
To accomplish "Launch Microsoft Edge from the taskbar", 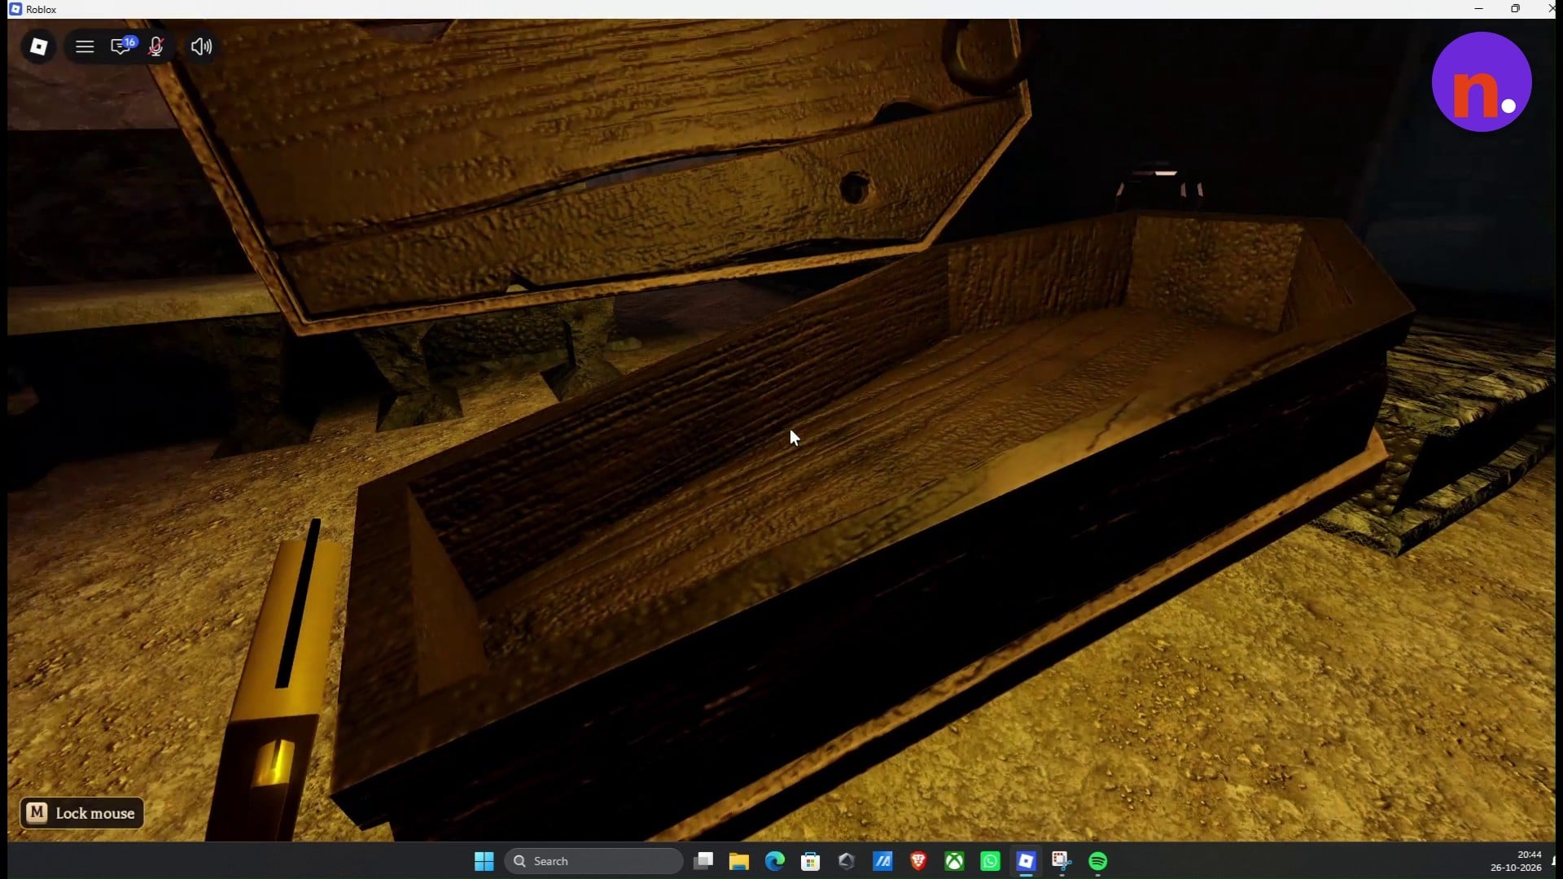I will tap(775, 861).
